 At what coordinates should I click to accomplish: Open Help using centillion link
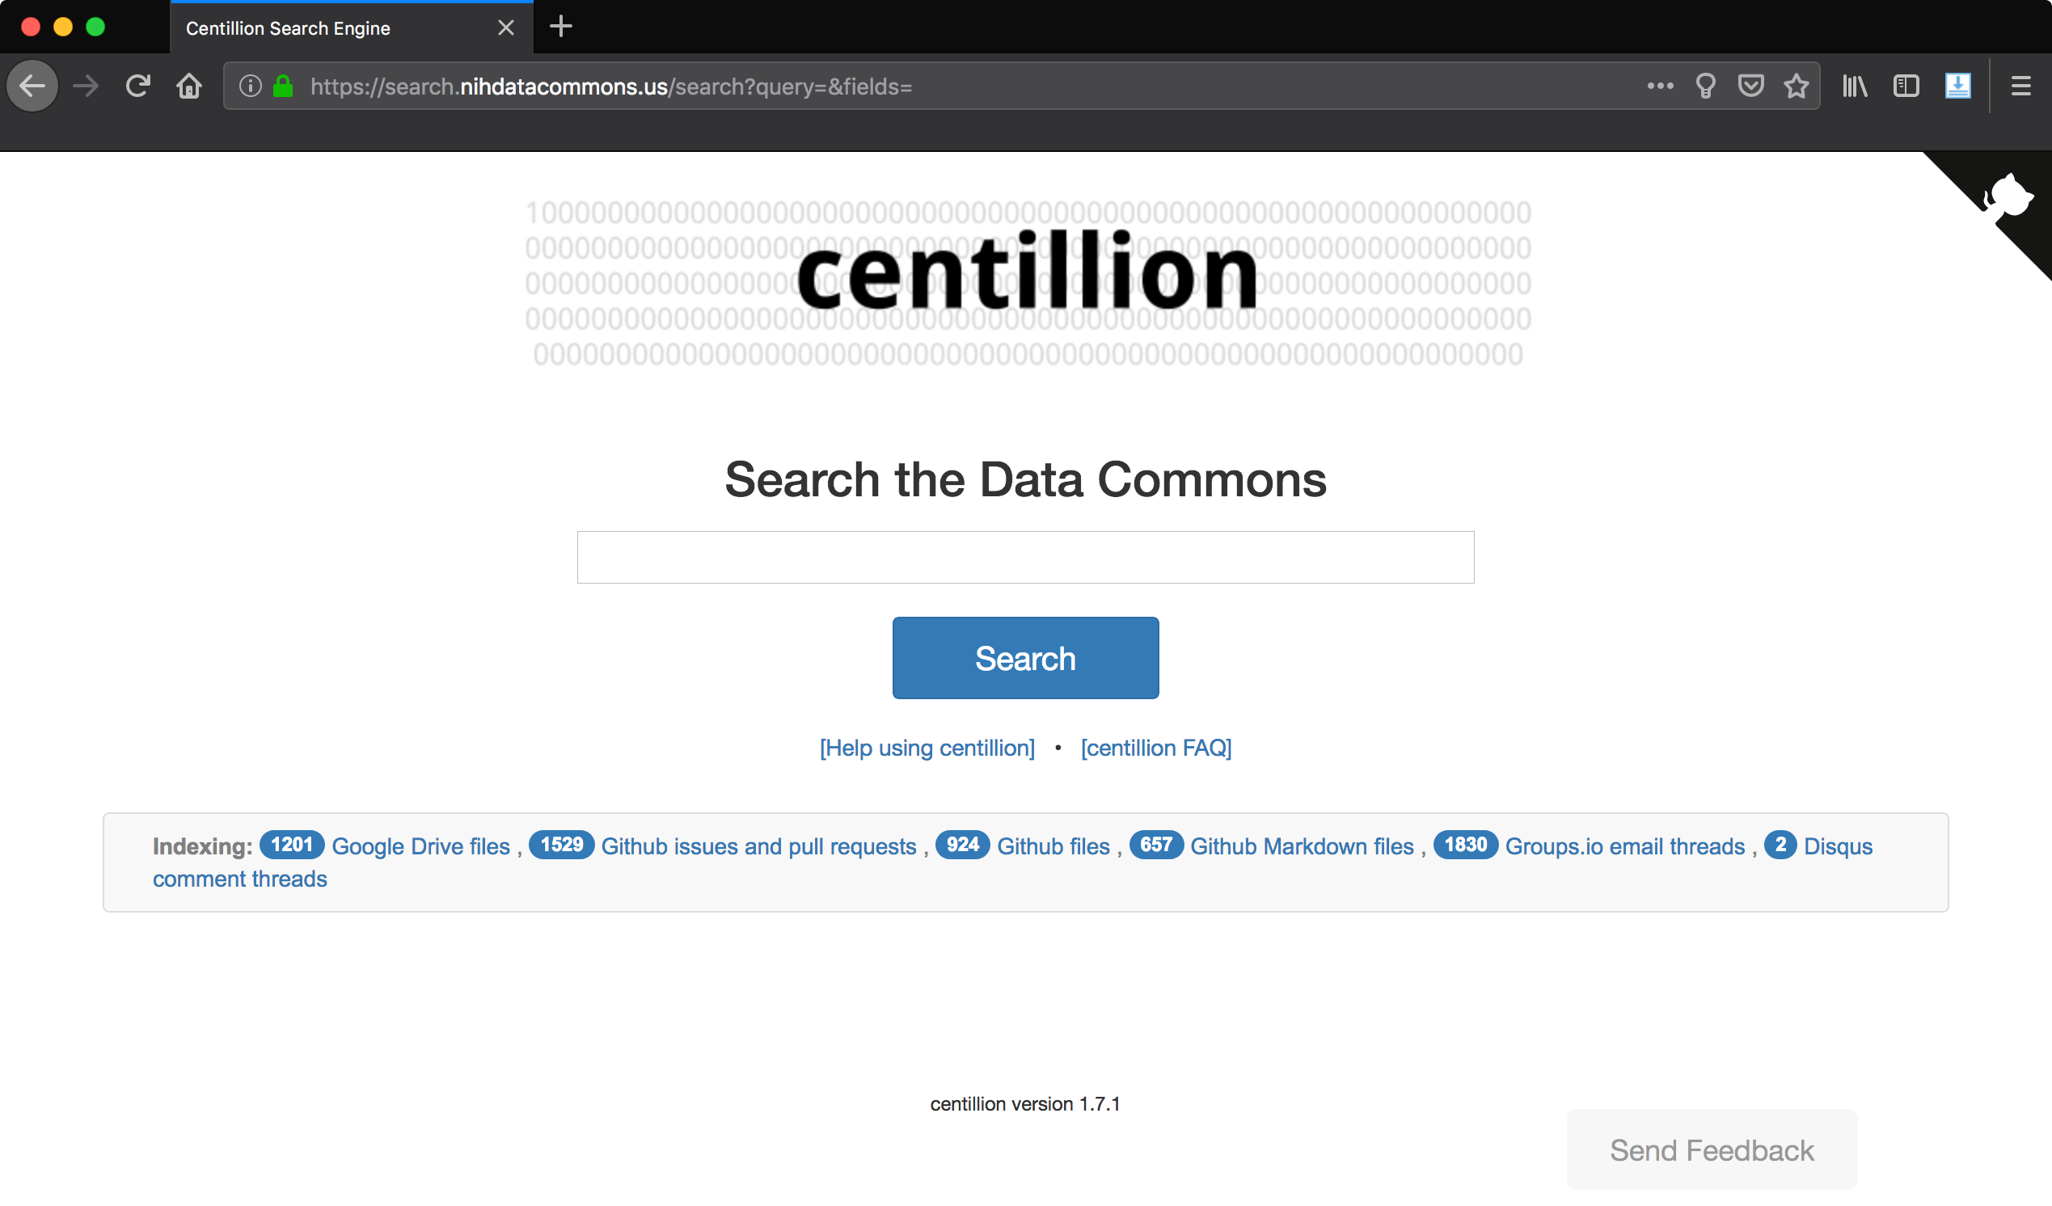(x=927, y=748)
